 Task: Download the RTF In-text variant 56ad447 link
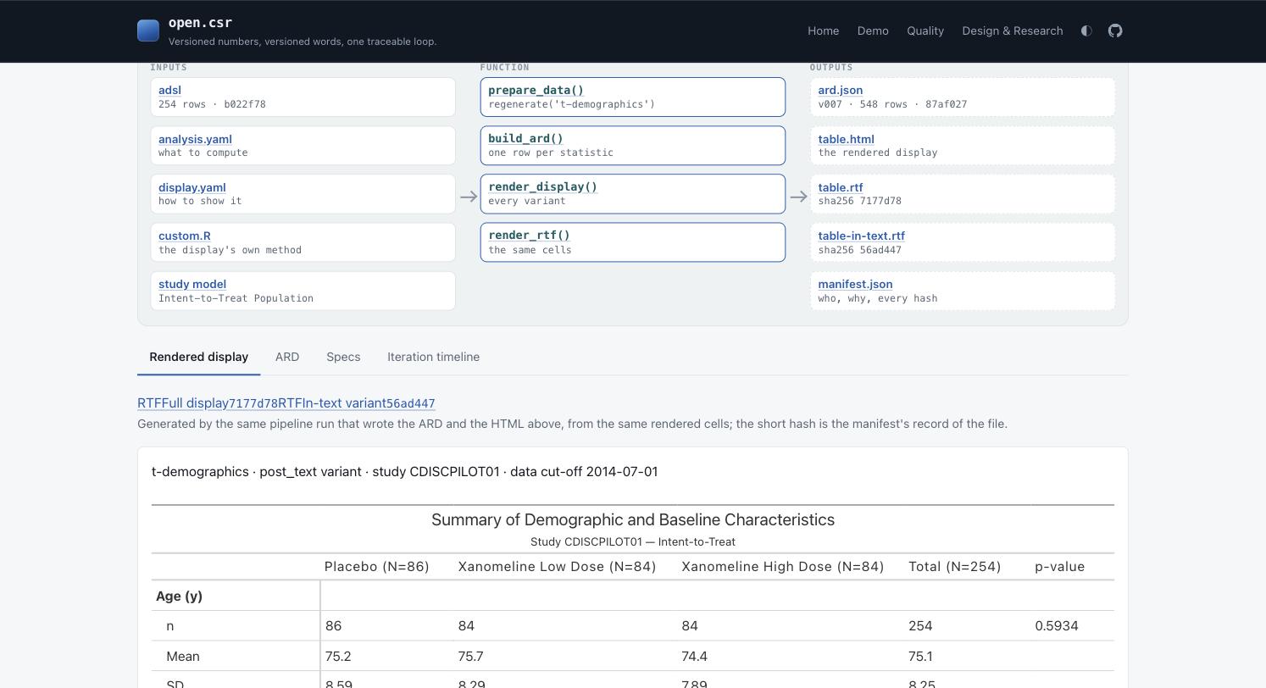[x=357, y=403]
